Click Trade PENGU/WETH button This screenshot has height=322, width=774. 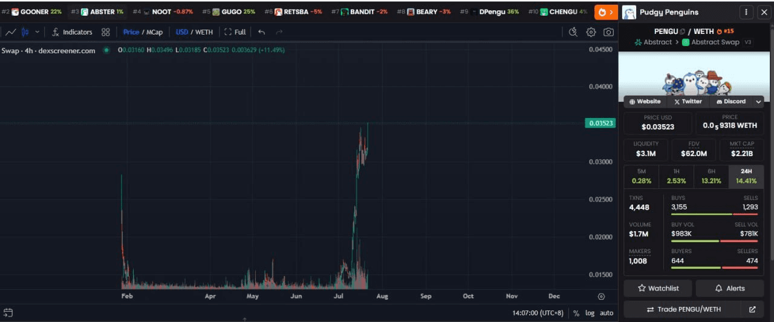pyautogui.click(x=683, y=309)
